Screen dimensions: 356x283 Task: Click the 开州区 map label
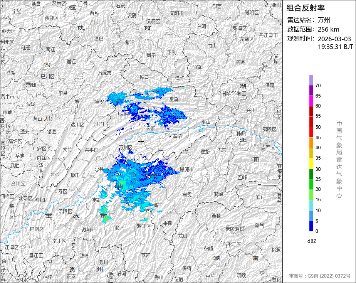pyautogui.click(x=124, y=114)
